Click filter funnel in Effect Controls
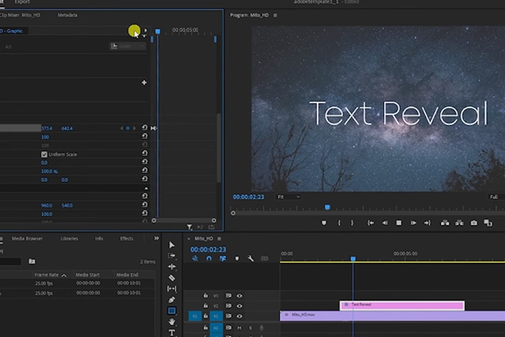Viewport: 505px width, 337px height. (x=190, y=227)
